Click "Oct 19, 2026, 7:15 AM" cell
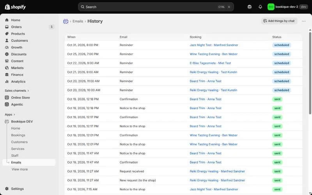The image size is (312, 195). tap(82, 189)
